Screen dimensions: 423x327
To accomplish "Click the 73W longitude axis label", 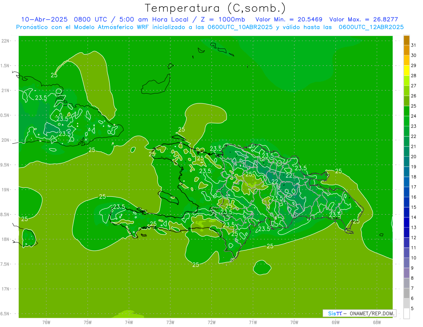I will (170, 322).
